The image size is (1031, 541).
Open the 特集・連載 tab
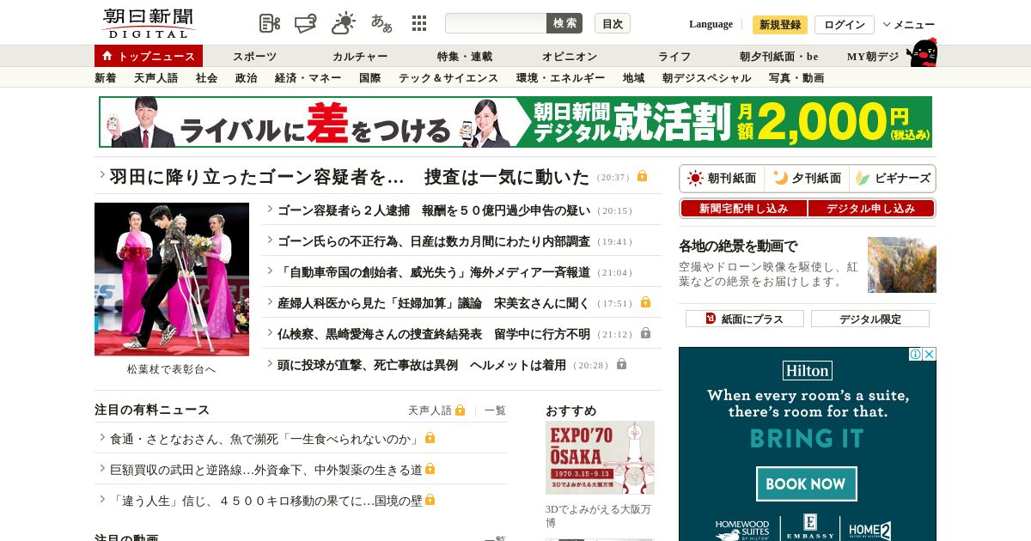coord(465,57)
